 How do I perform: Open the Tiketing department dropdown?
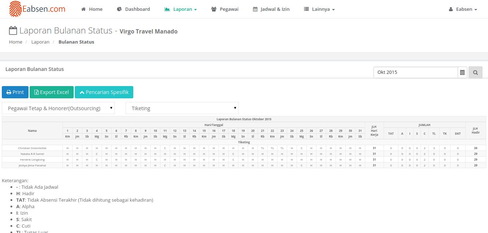click(x=182, y=108)
